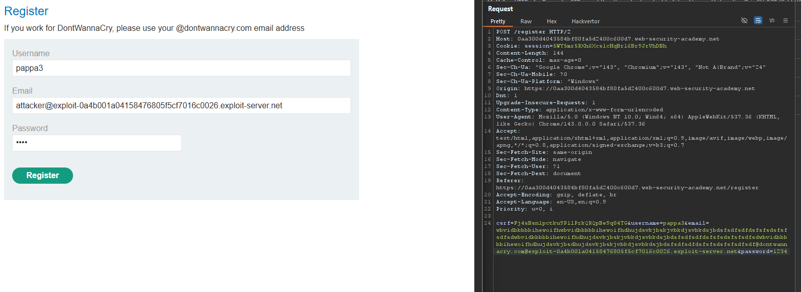Click the session cookie value
Viewport: 801px width, 292px height.
coord(610,46)
